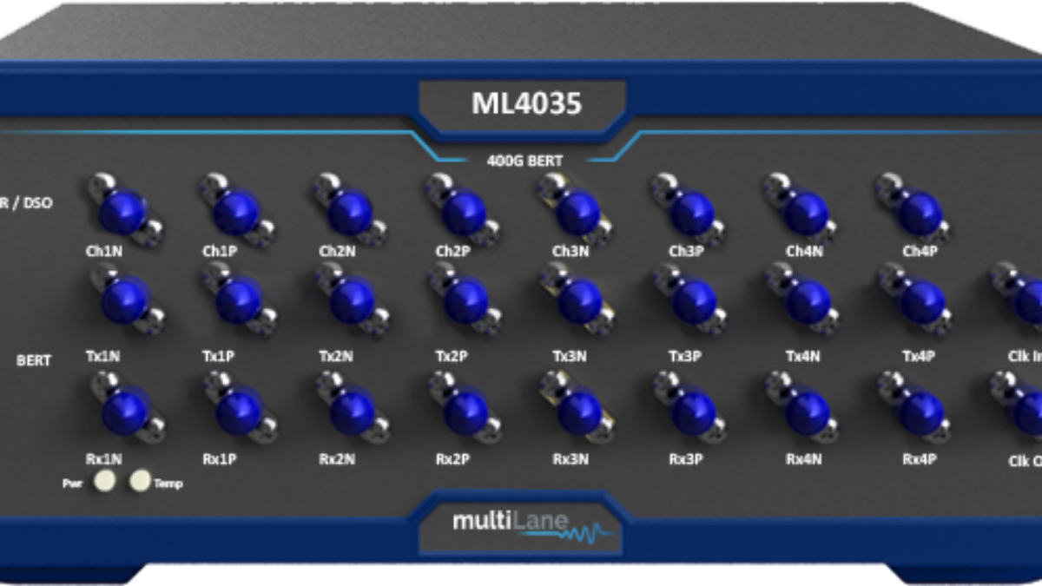Click the 400G BERT label
The image size is (1042, 586).
(x=526, y=161)
